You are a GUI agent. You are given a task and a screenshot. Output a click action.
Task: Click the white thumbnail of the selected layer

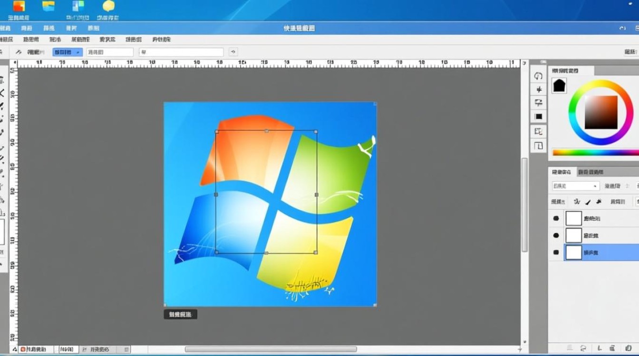[573, 252]
